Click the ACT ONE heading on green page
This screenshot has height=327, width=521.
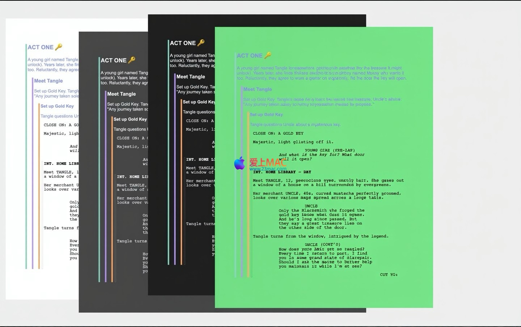249,56
